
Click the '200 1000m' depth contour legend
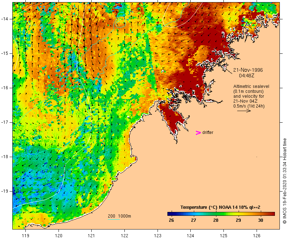pos(119,216)
